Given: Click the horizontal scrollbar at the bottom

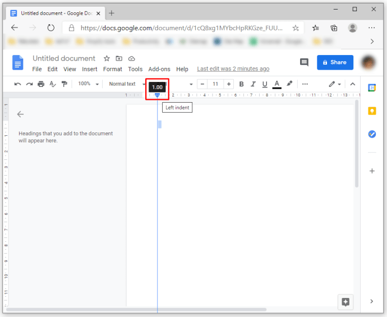Looking at the screenshot, I should pos(136,310).
